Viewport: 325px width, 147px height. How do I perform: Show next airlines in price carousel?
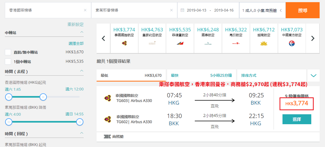tap(313, 38)
